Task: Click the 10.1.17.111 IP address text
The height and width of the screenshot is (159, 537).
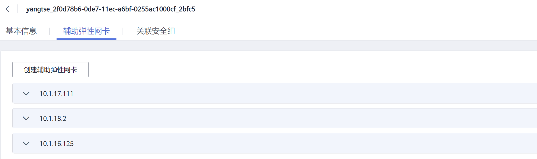Action: coord(56,94)
